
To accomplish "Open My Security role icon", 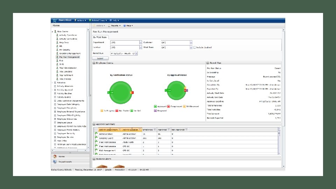I will click(x=57, y=50).
